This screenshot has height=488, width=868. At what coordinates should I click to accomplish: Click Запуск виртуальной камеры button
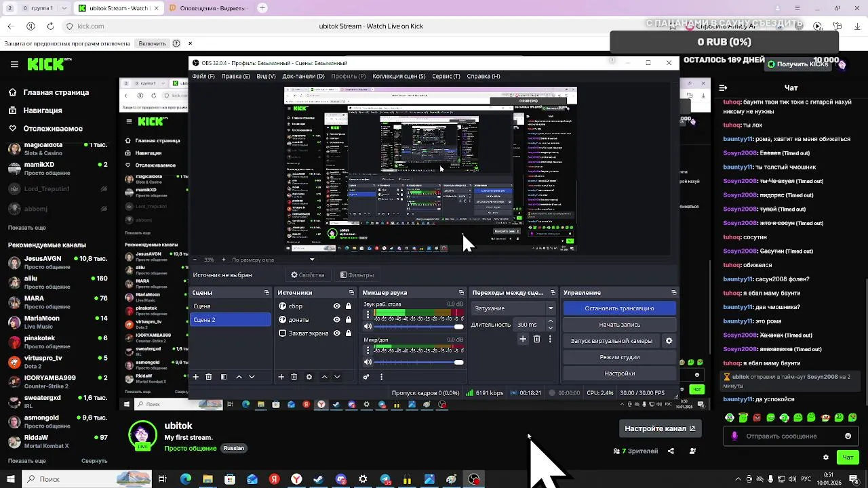(612, 341)
